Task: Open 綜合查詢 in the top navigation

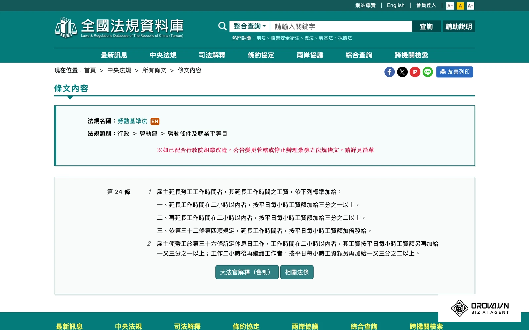Action: tap(358, 55)
